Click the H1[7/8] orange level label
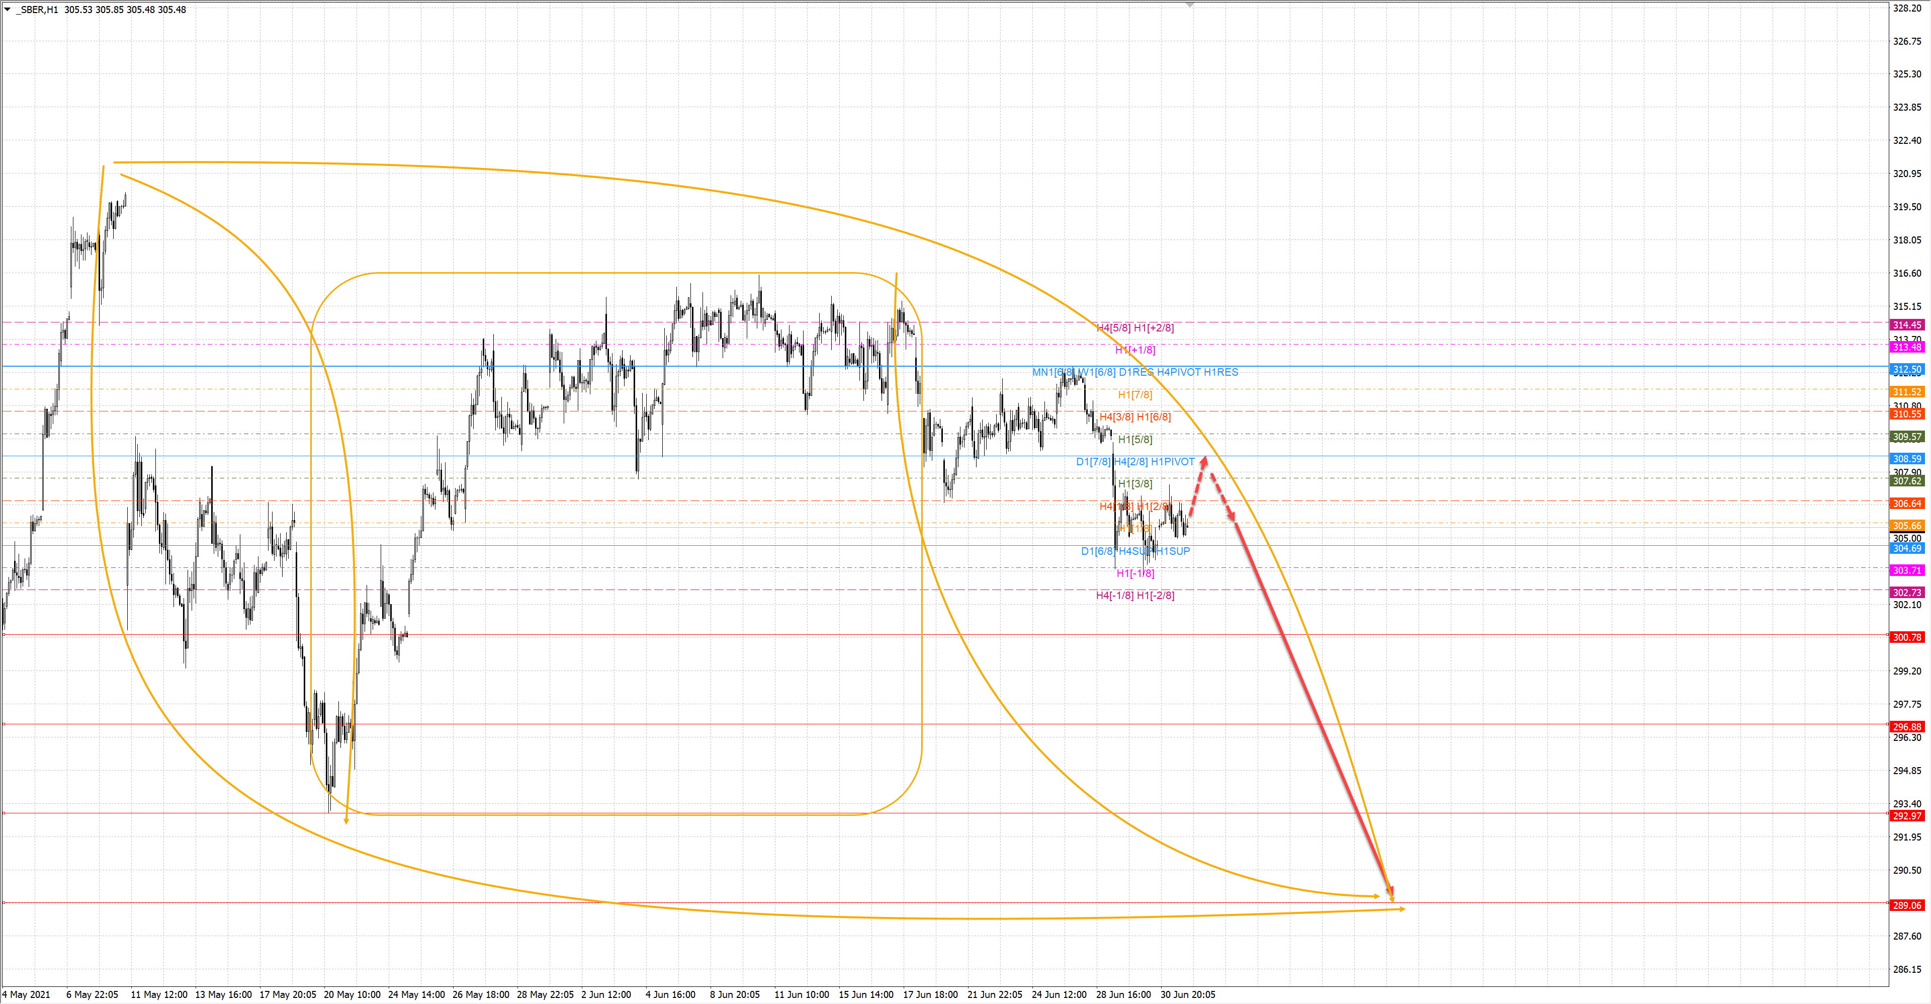Image resolution: width=1931 pixels, height=1004 pixels. pos(1135,394)
